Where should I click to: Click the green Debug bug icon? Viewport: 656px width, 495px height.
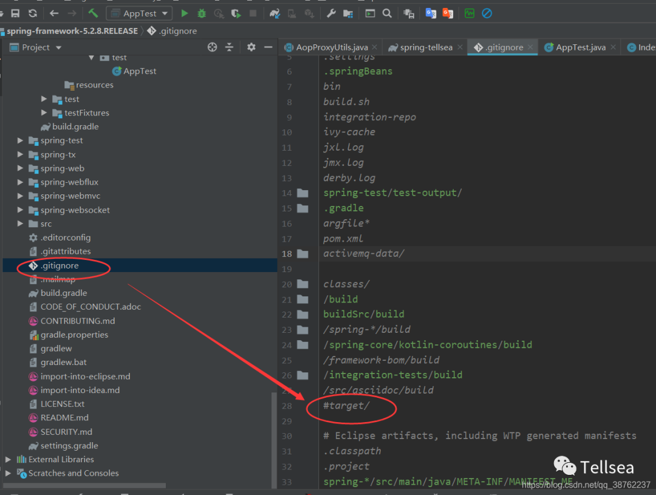pos(202,13)
